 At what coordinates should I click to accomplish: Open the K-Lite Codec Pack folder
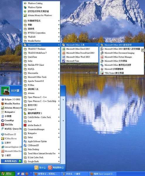coord(41,157)
